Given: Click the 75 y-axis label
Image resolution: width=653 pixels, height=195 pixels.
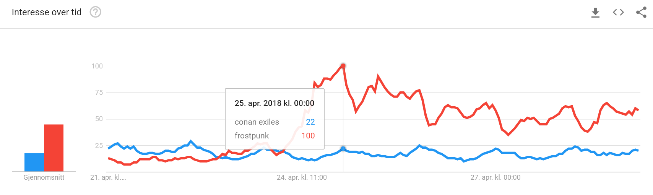Looking at the screenshot, I should [x=99, y=93].
